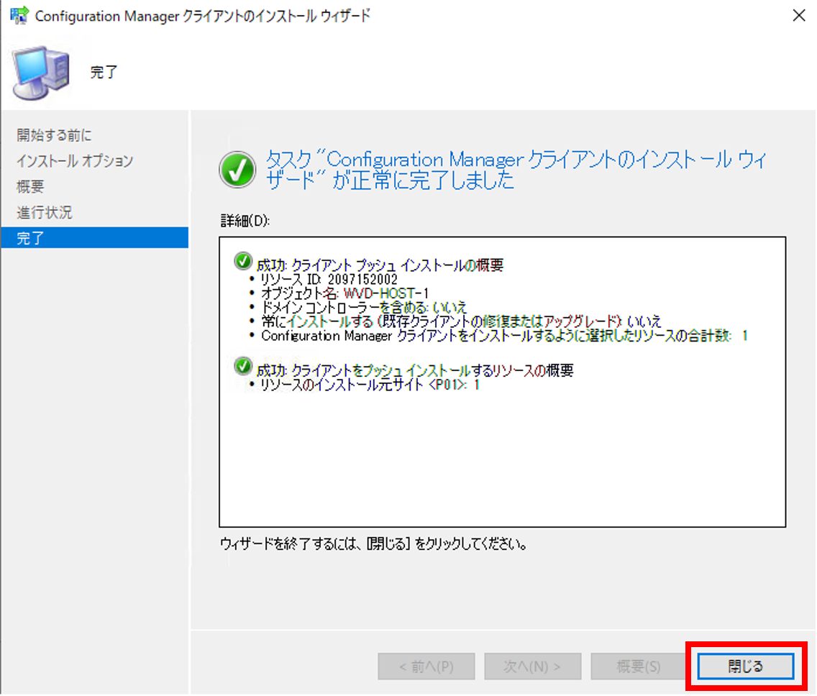Click 成功: クライアント プッシュ インストールの概要 line

coord(380,266)
